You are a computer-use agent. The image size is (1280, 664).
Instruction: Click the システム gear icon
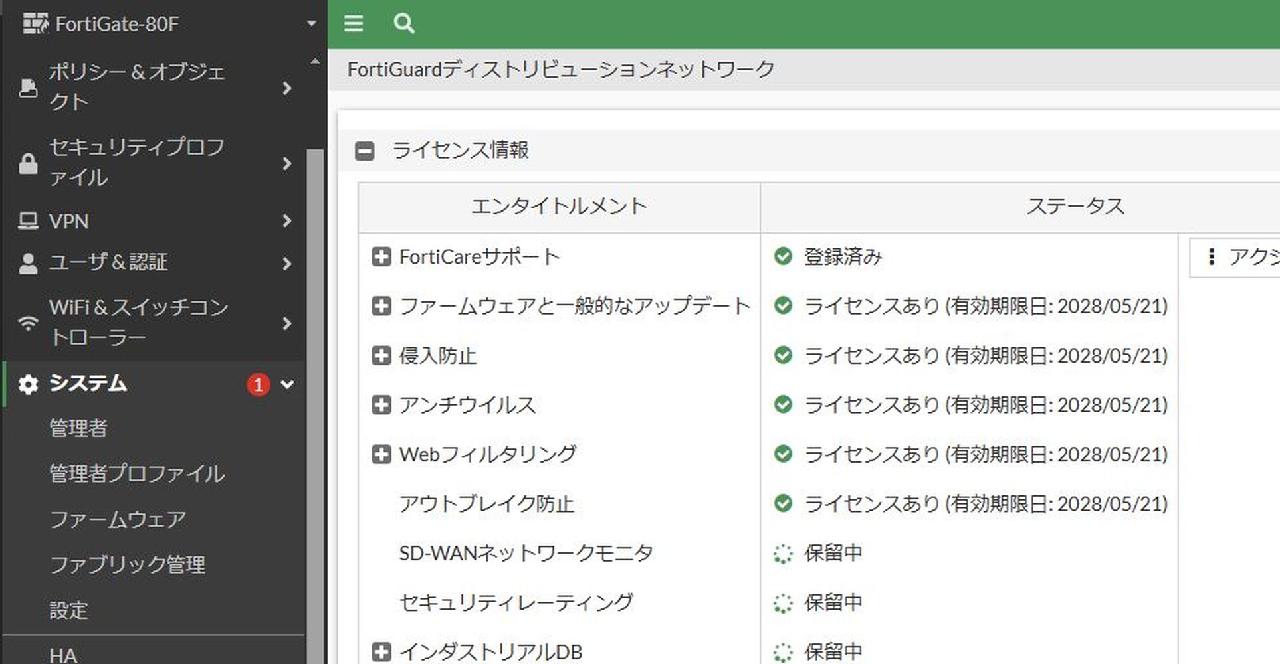[x=28, y=384]
